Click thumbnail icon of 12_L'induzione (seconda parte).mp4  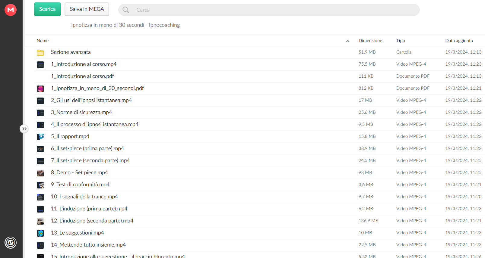pos(40,221)
